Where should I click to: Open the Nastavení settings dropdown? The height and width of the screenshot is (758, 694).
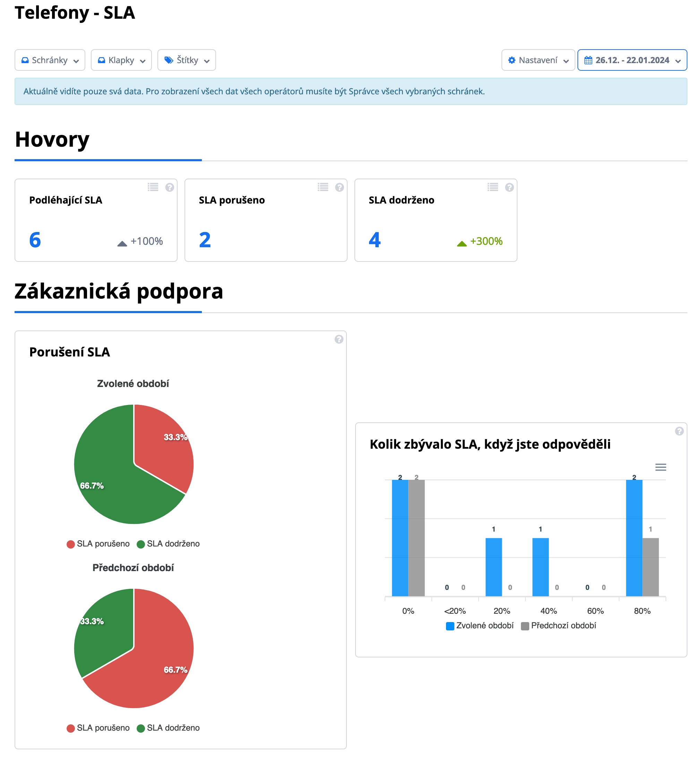538,60
